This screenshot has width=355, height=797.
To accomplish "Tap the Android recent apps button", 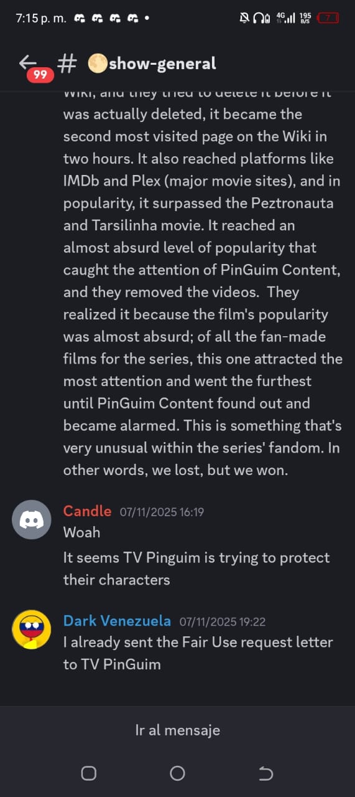I will 89,773.
